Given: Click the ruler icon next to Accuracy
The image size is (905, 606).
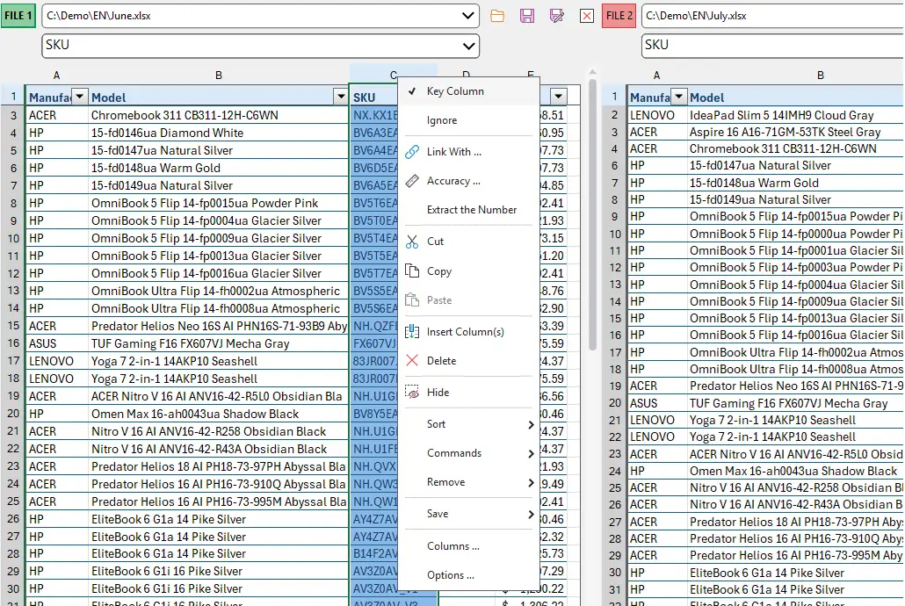Looking at the screenshot, I should tap(412, 181).
